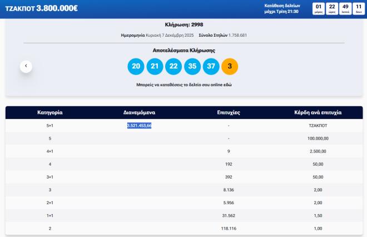Open the online ticket submission link "εδώ"
Screen dimensions: 367x237
[227, 85]
